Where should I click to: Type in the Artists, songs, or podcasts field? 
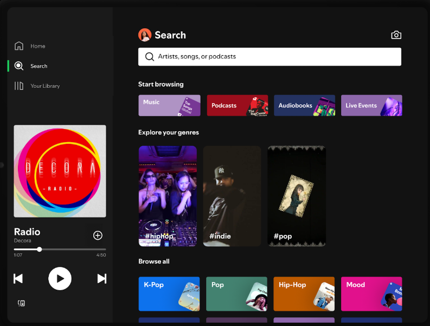click(277, 57)
